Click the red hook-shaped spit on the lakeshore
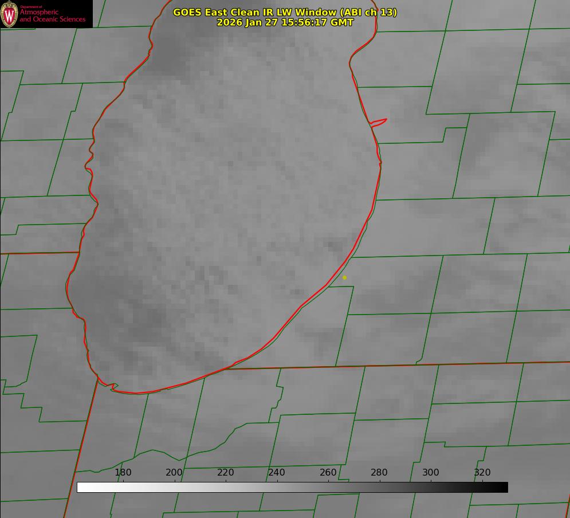 pos(379,121)
